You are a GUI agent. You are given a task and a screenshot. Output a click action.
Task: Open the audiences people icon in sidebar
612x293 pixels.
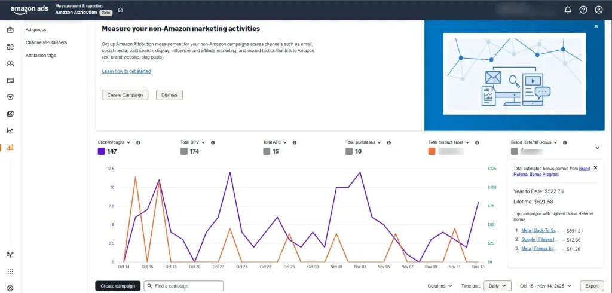pyautogui.click(x=10, y=63)
